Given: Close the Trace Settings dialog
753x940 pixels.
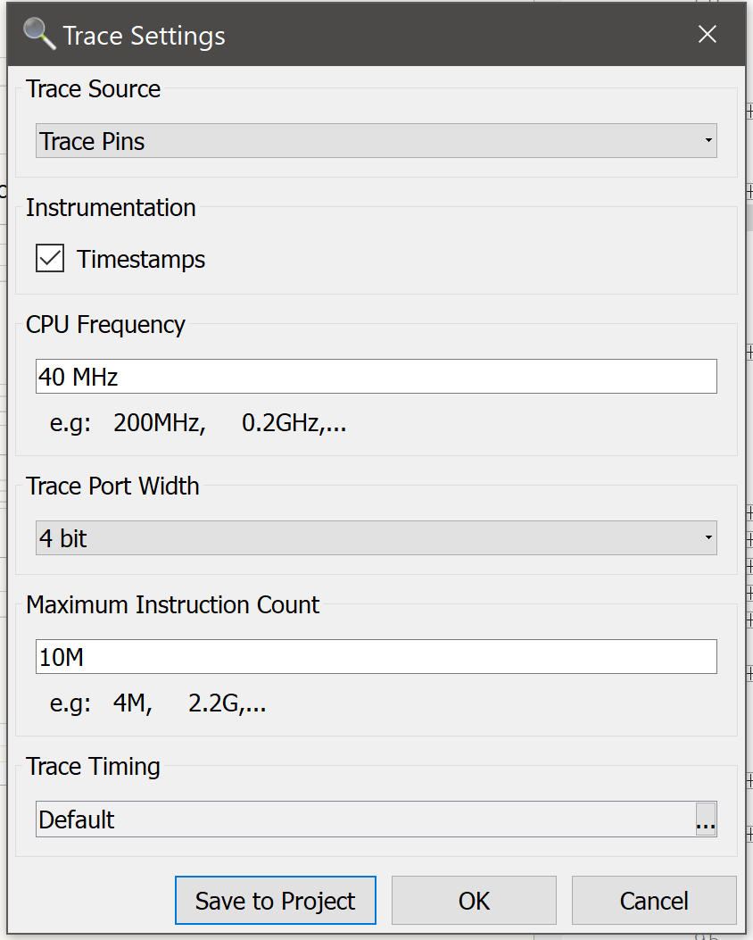Looking at the screenshot, I should pos(707,35).
